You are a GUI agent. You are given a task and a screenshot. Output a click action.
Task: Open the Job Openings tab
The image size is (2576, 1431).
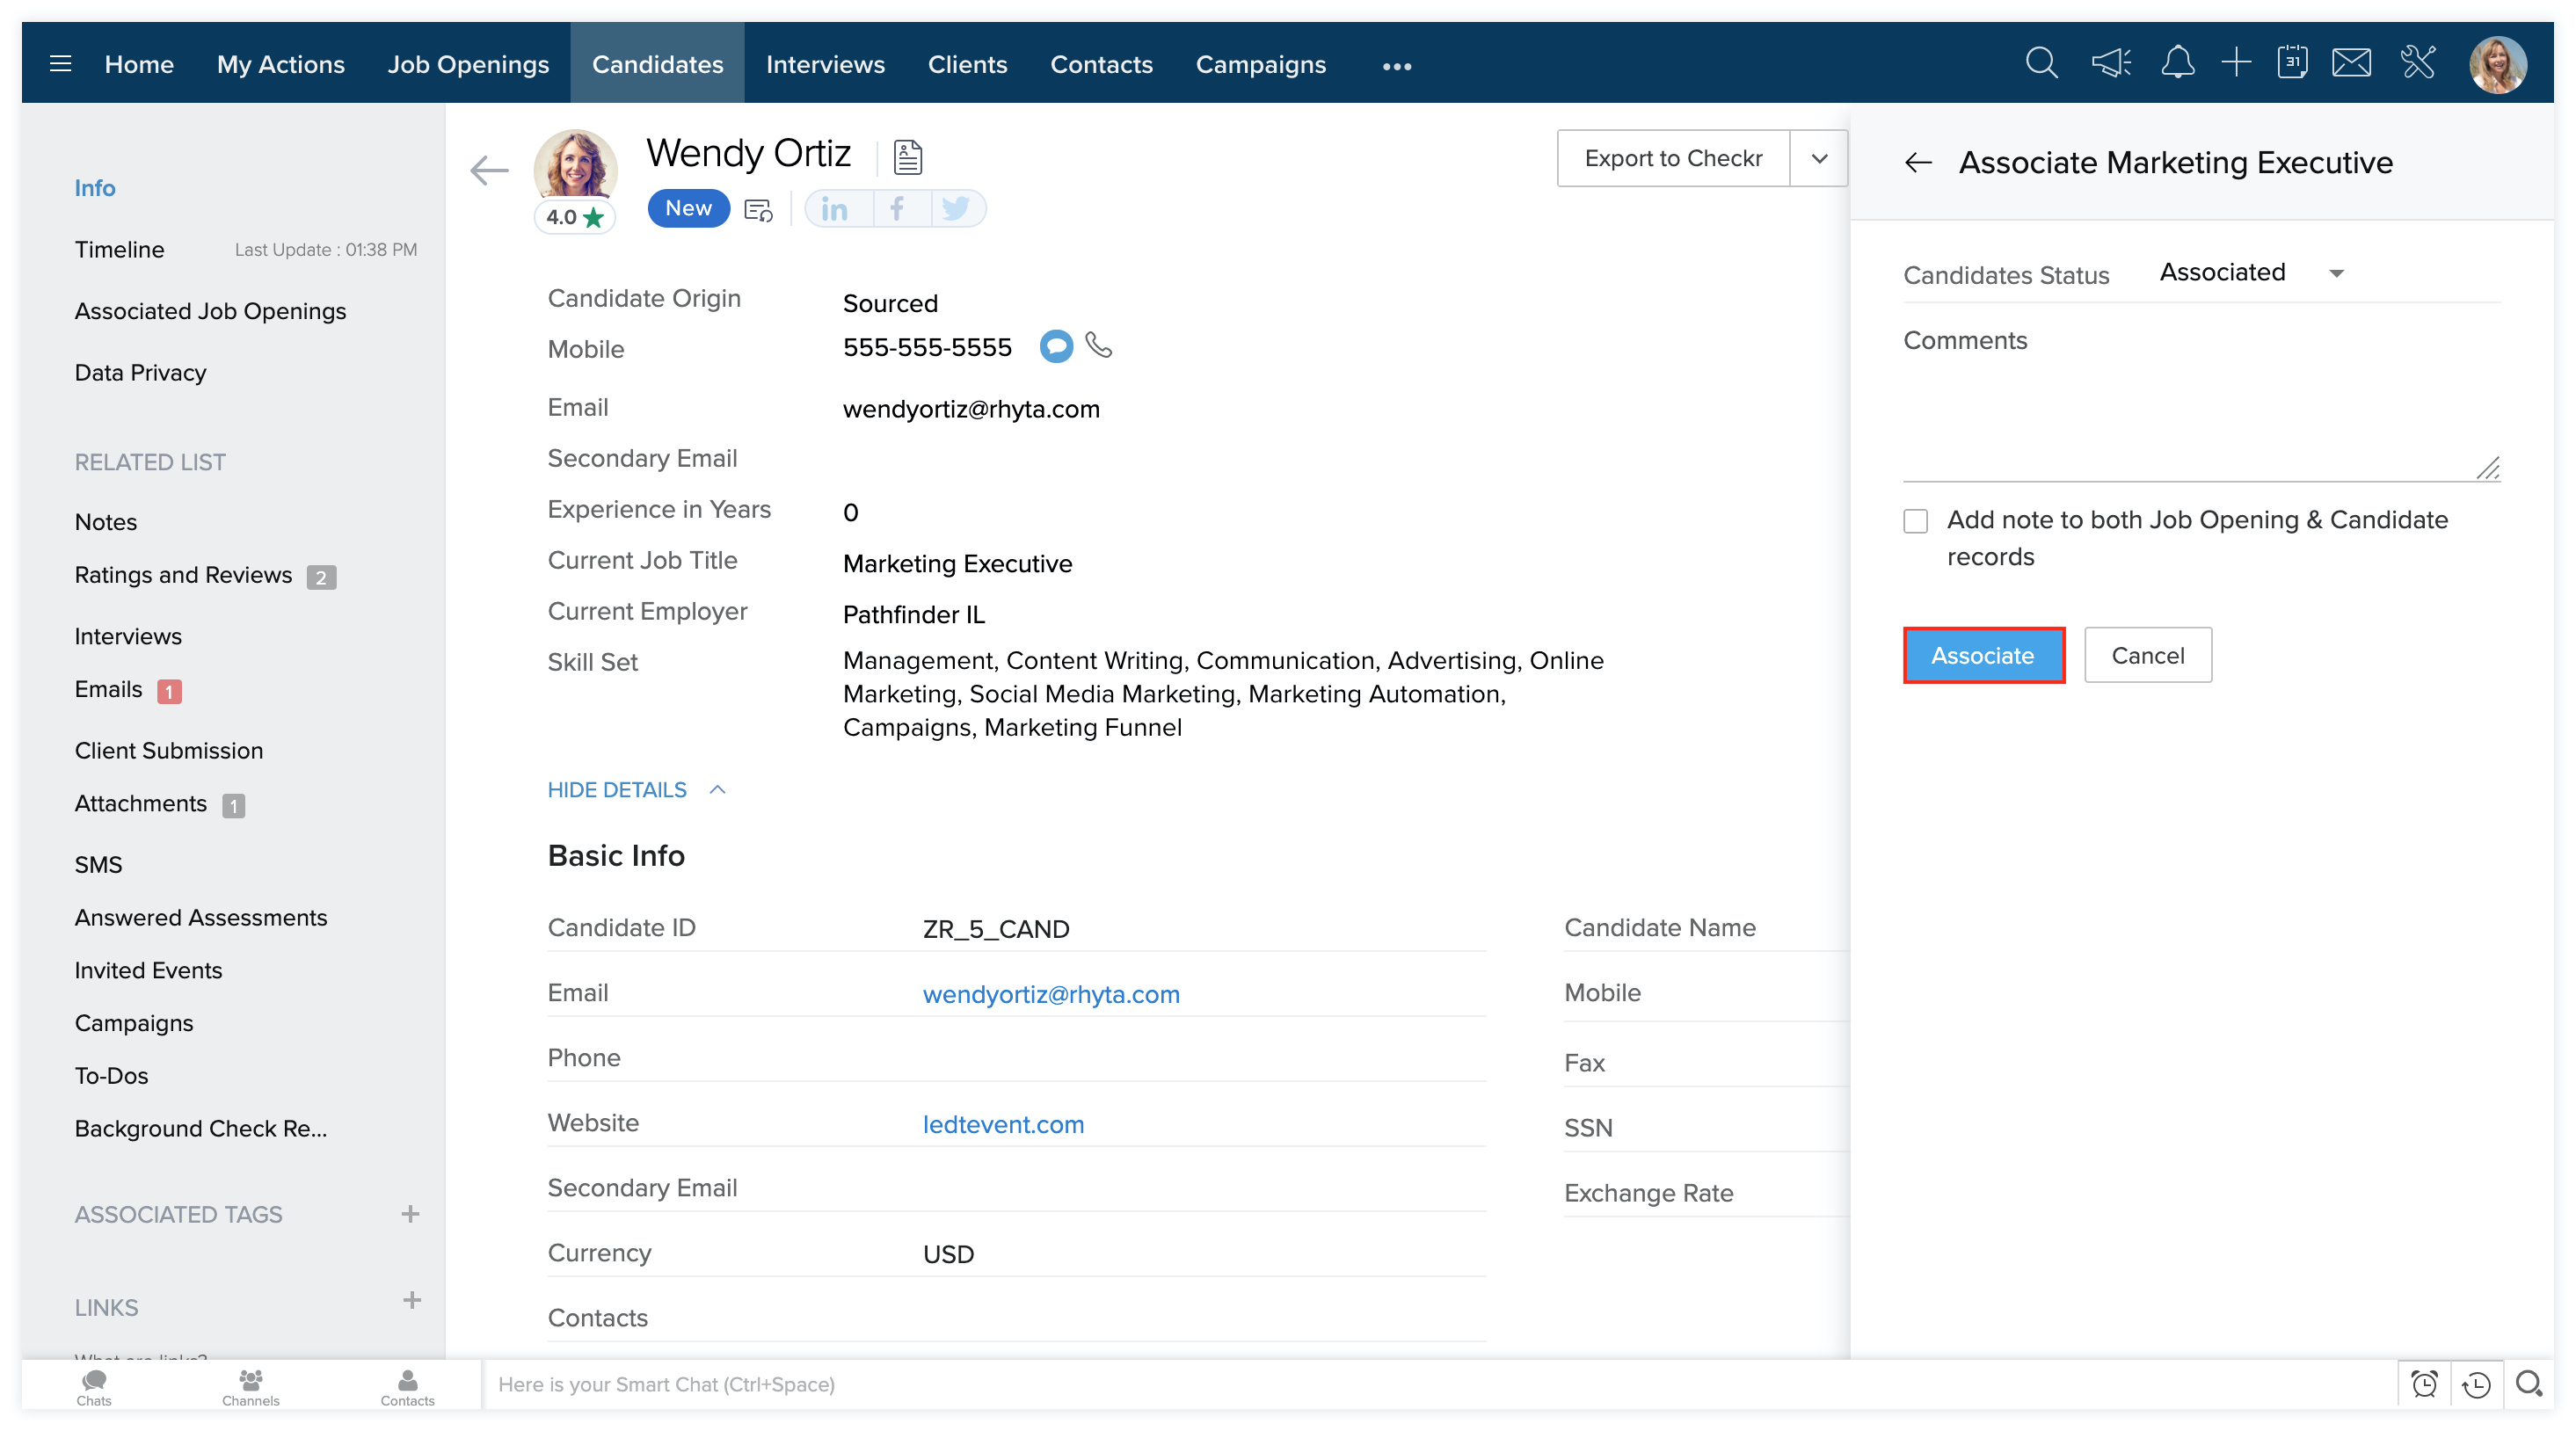pyautogui.click(x=468, y=64)
